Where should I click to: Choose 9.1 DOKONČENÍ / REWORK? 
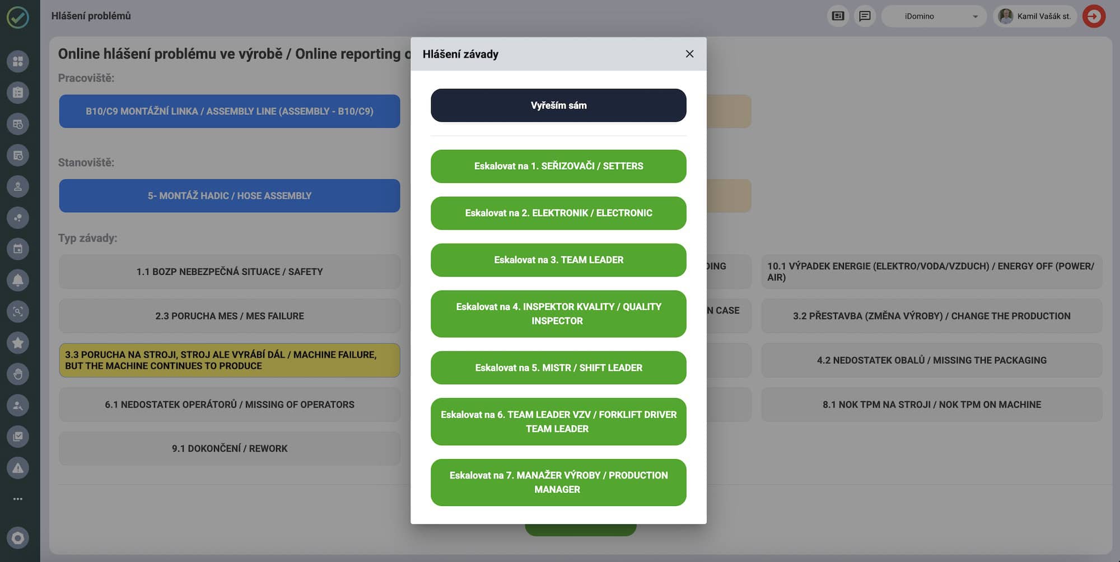point(230,449)
